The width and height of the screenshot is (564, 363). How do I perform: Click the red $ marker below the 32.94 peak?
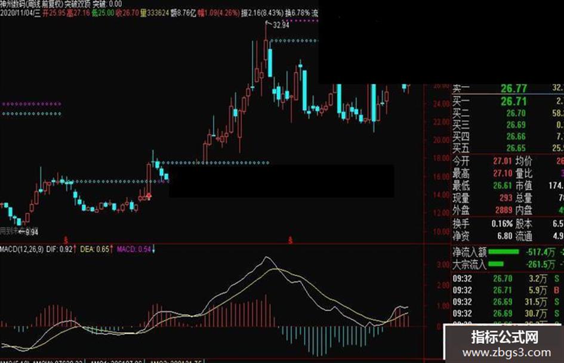(x=290, y=240)
